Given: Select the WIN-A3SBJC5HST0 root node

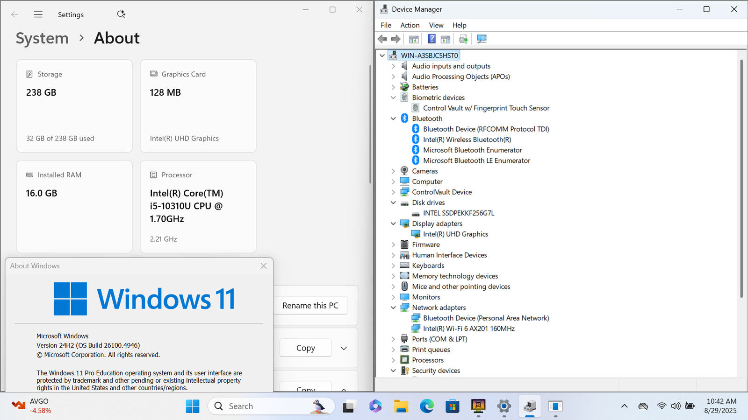Looking at the screenshot, I should click(429, 56).
